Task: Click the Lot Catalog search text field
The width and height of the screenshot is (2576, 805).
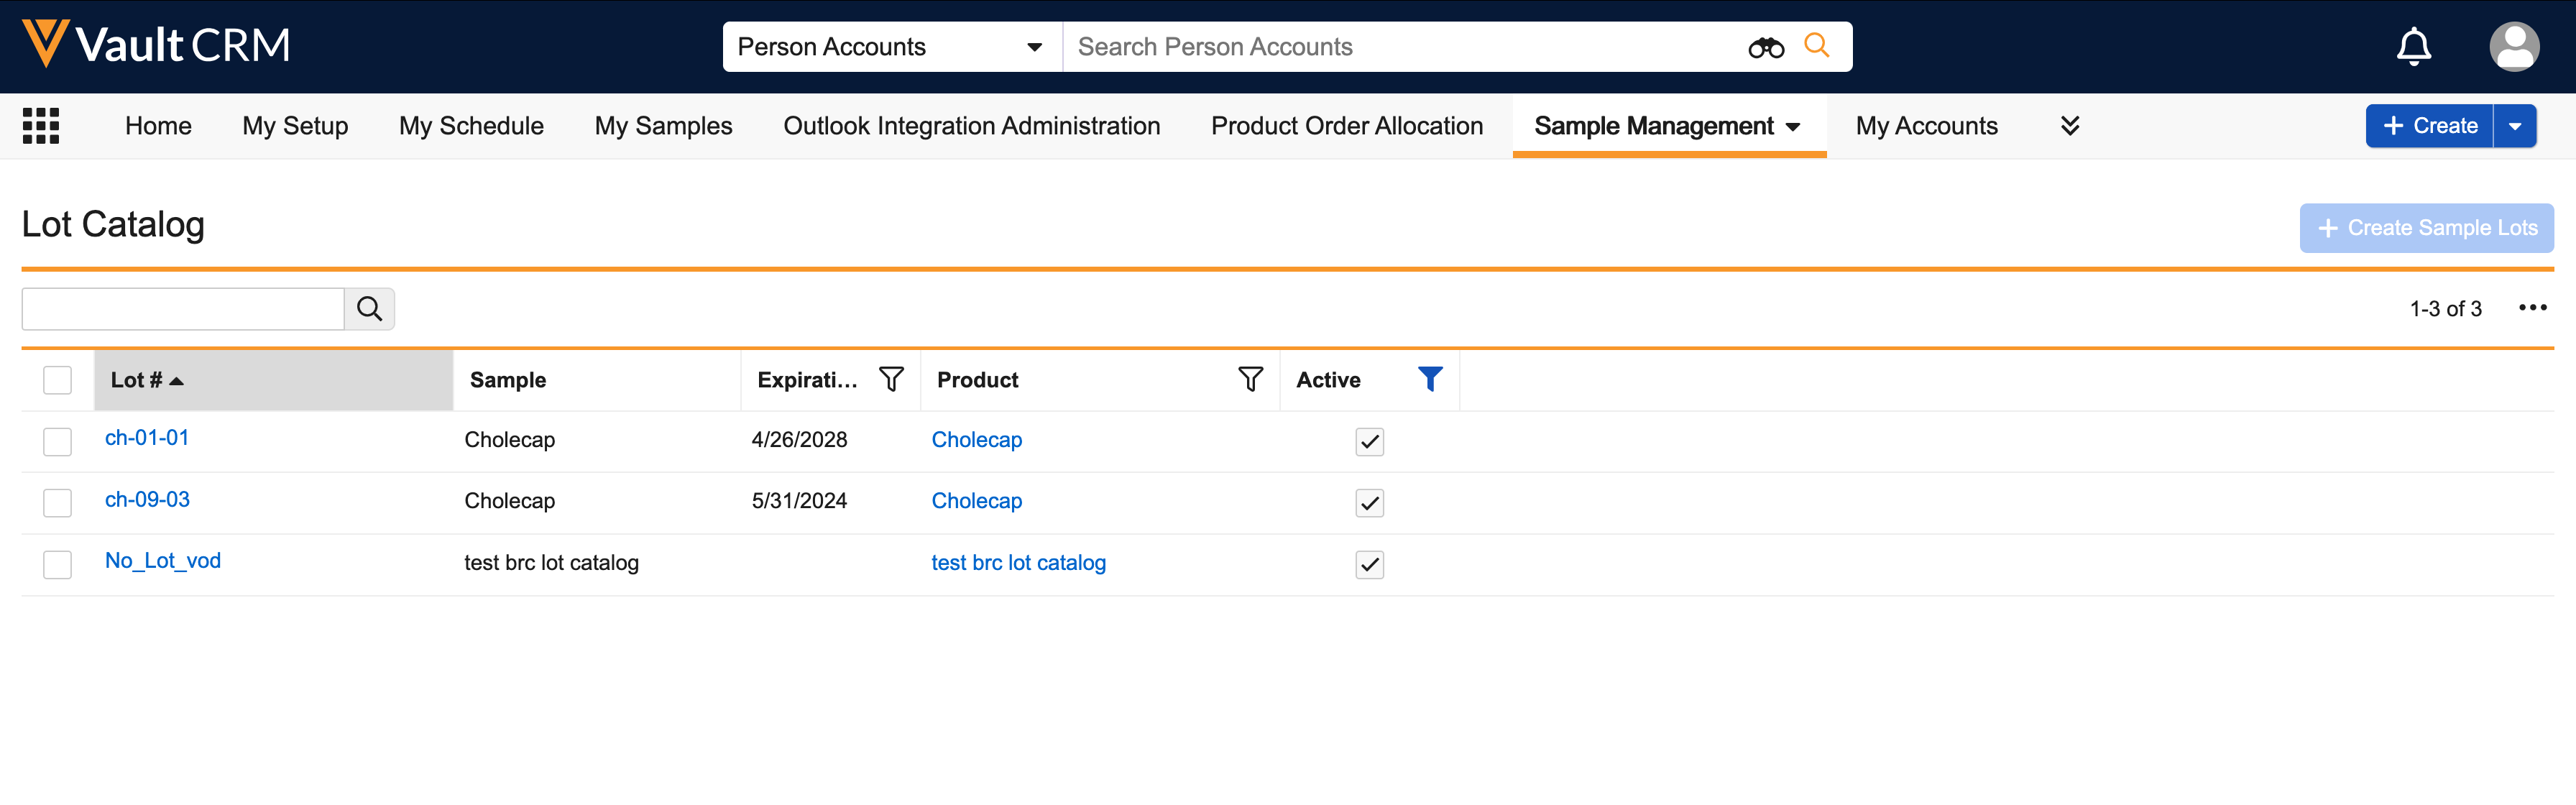Action: [183, 309]
